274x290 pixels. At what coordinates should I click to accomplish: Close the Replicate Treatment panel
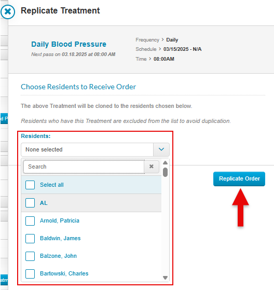(8, 12)
